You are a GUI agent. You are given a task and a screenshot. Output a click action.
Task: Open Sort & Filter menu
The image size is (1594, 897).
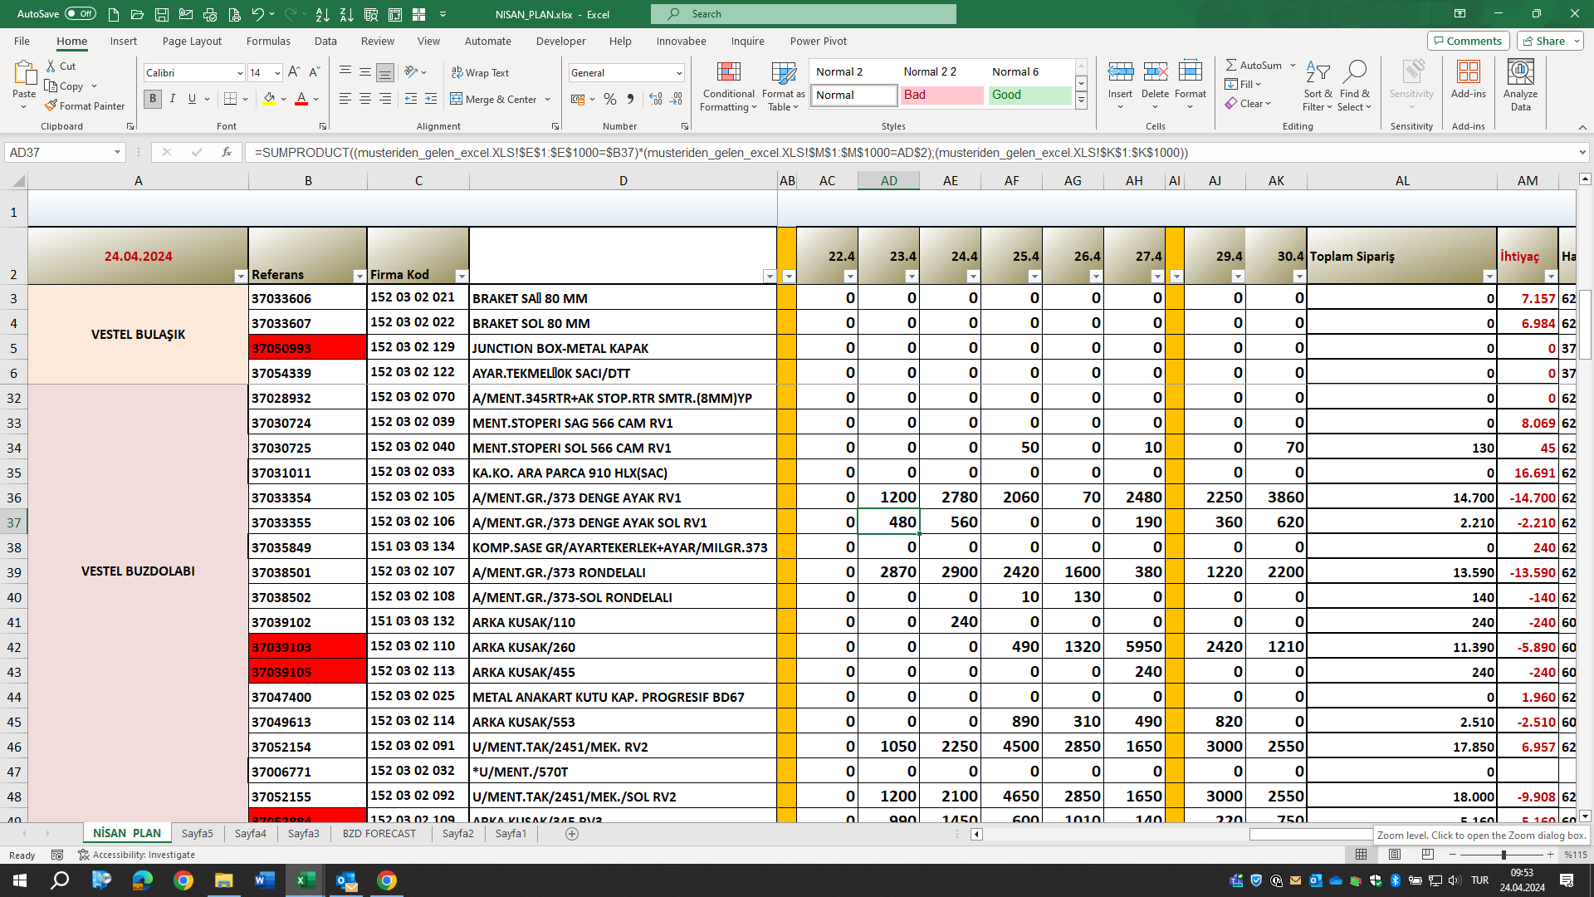[x=1318, y=86]
